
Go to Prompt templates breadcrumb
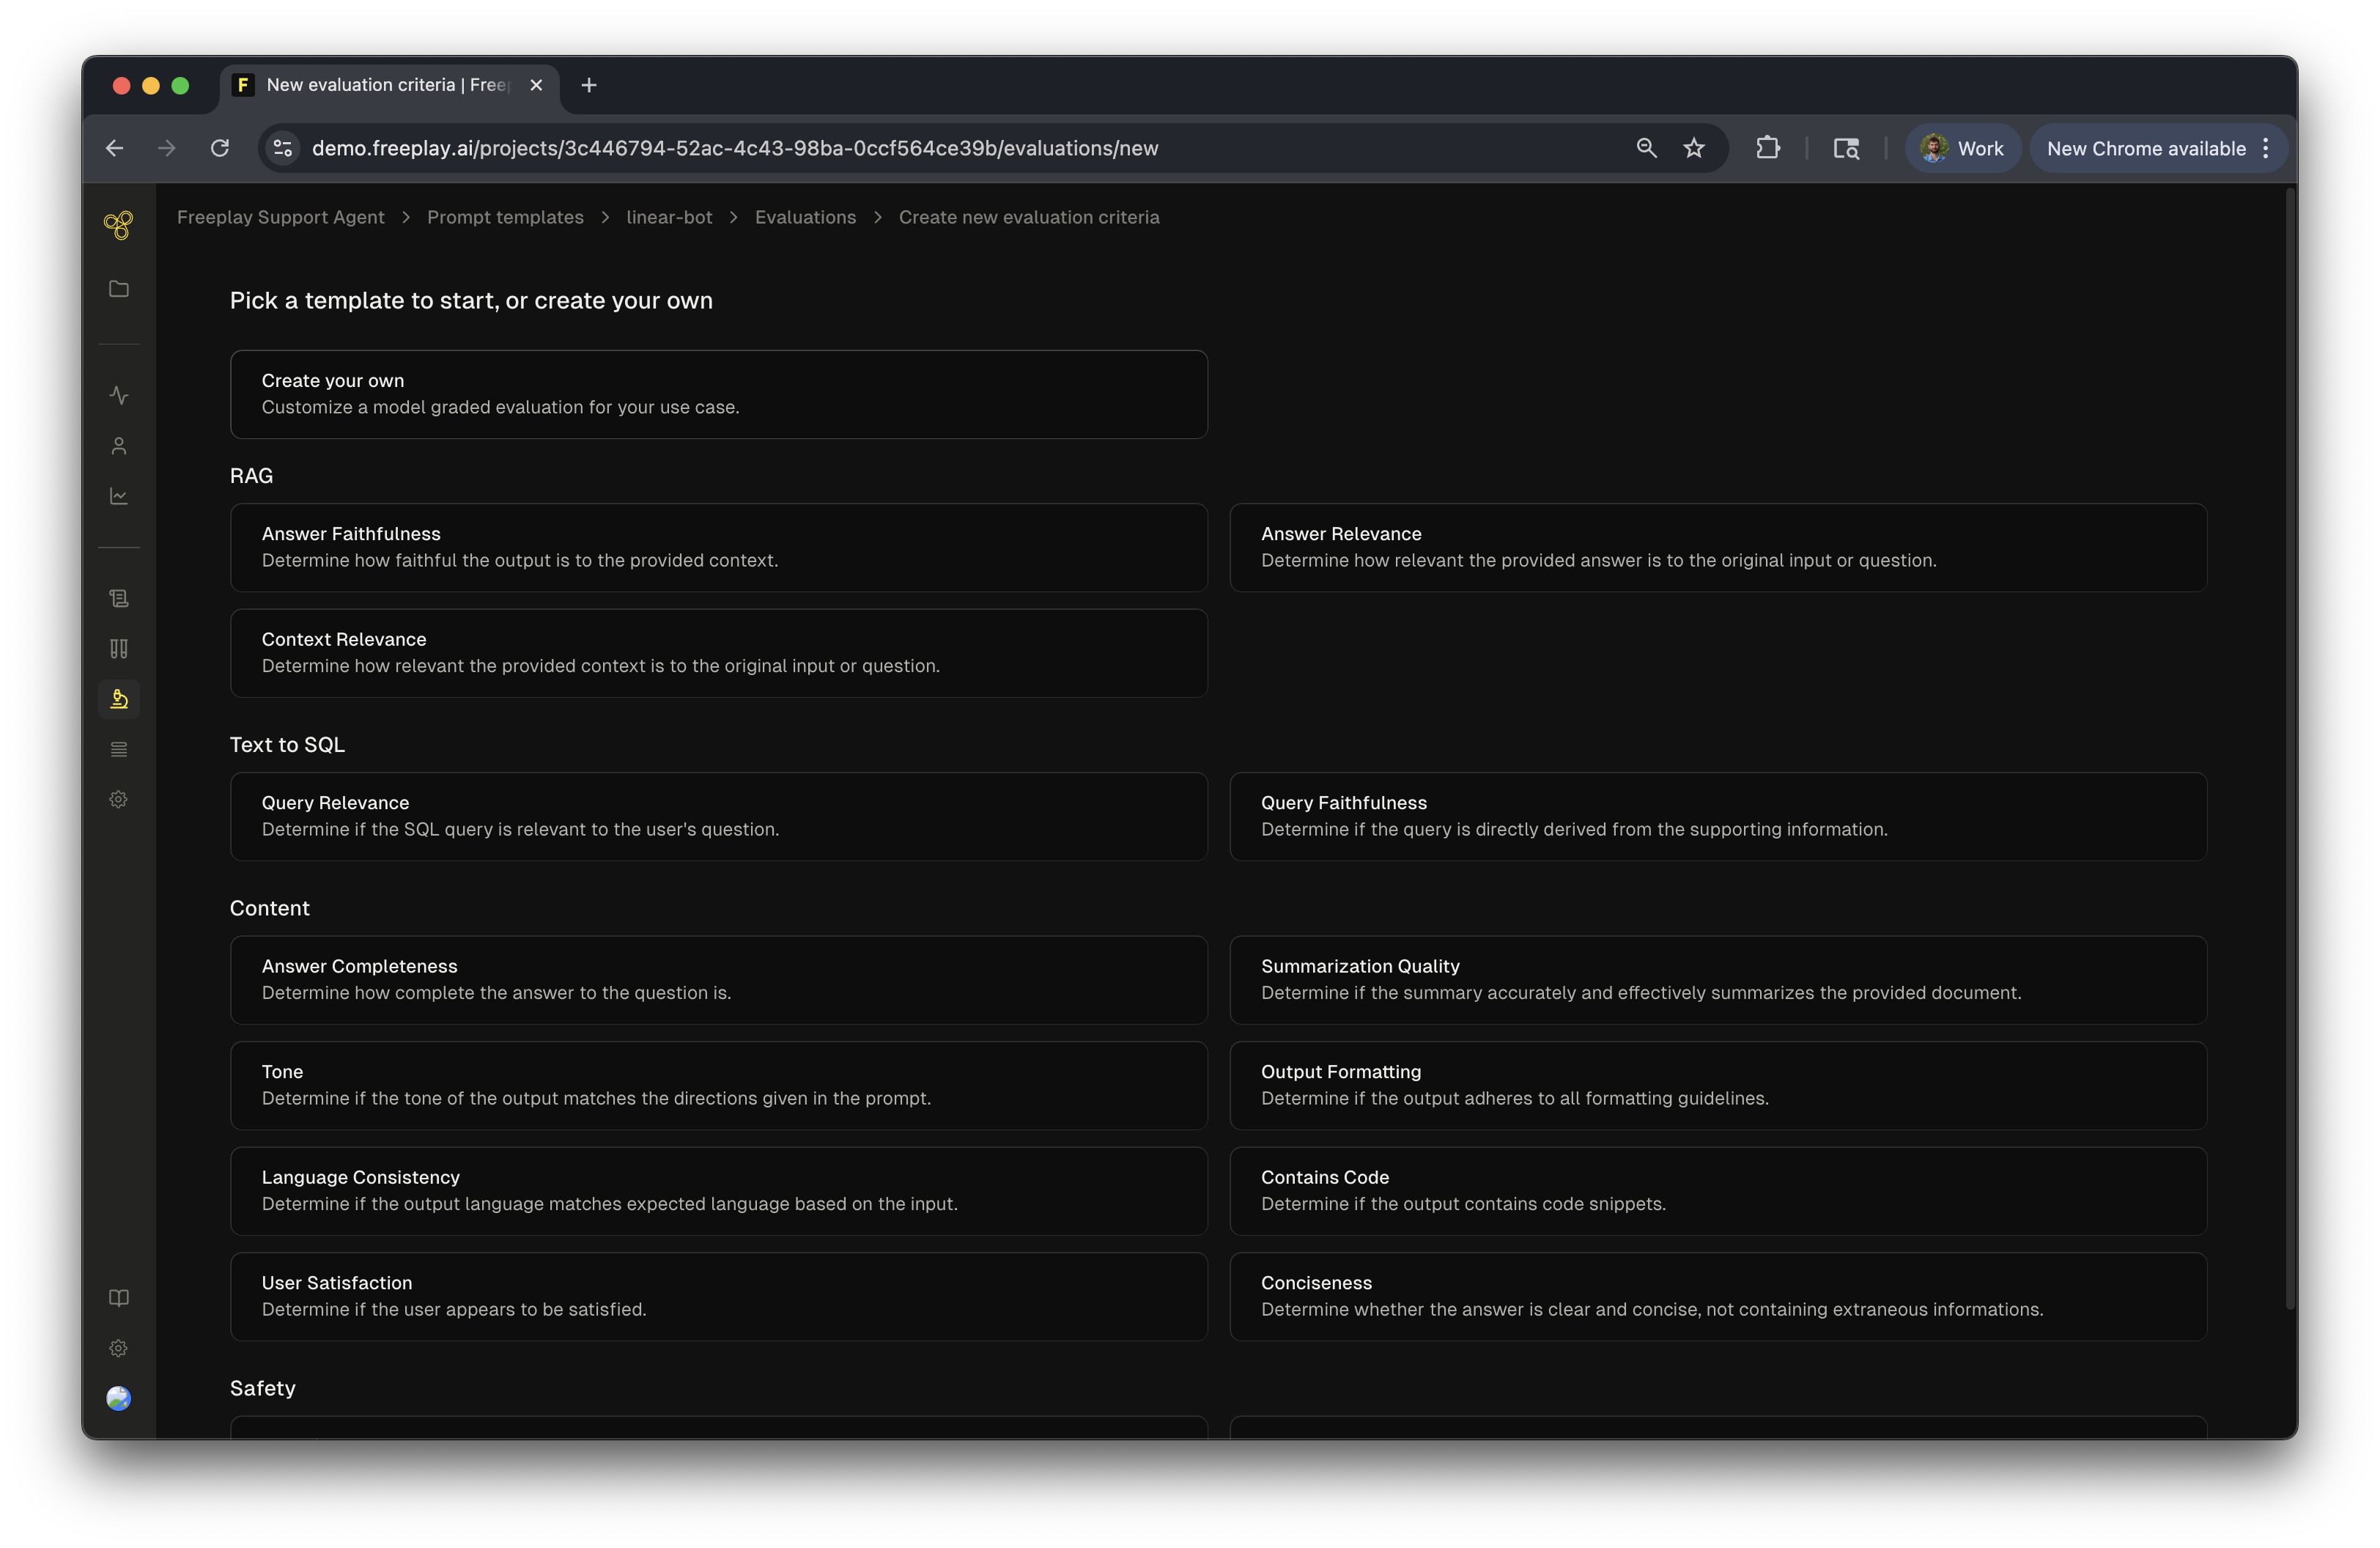point(505,217)
